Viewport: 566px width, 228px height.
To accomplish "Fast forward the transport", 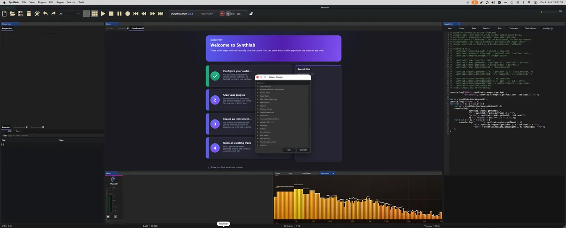I will (x=152, y=14).
